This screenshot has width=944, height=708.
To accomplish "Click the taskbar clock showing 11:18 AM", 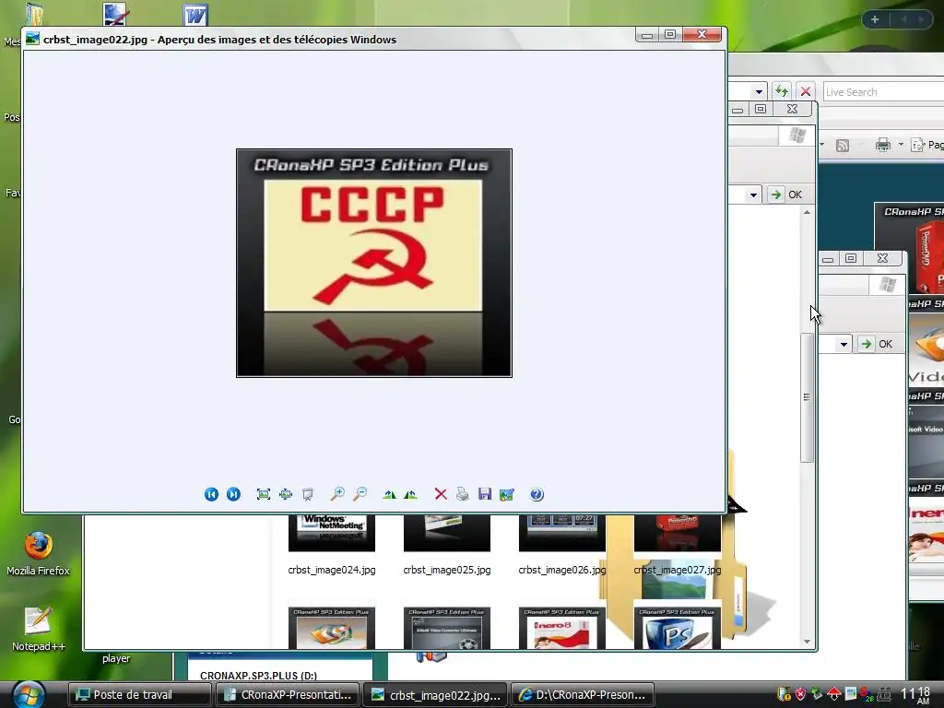I will [915, 695].
